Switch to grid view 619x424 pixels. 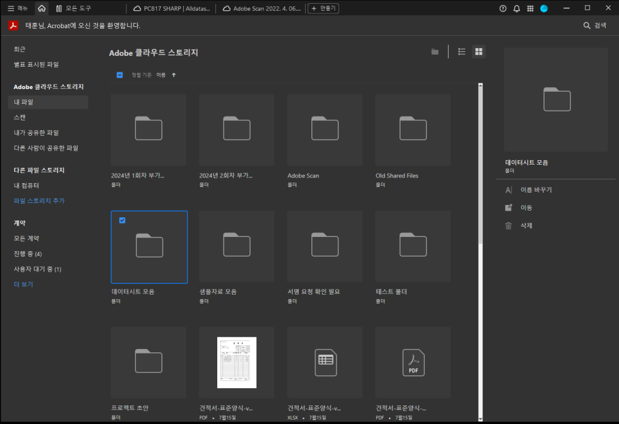pos(479,52)
